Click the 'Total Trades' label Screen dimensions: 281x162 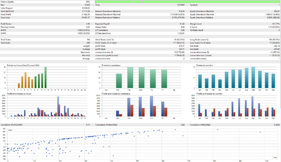coord(6,40)
